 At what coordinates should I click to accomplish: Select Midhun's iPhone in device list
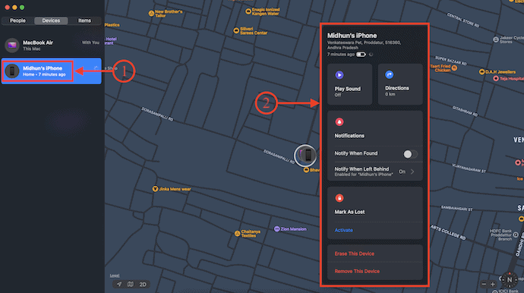[52, 71]
